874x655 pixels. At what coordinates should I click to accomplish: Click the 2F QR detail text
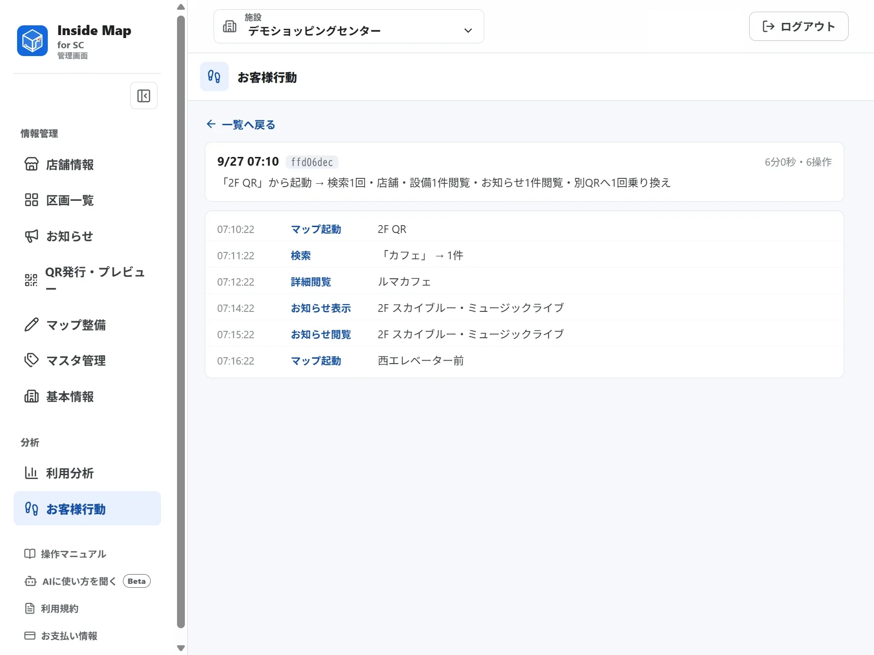392,229
